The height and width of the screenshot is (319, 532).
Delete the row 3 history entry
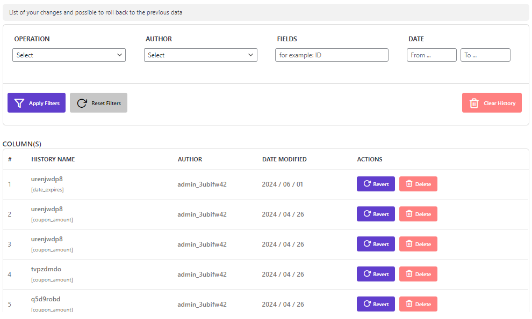coord(418,244)
